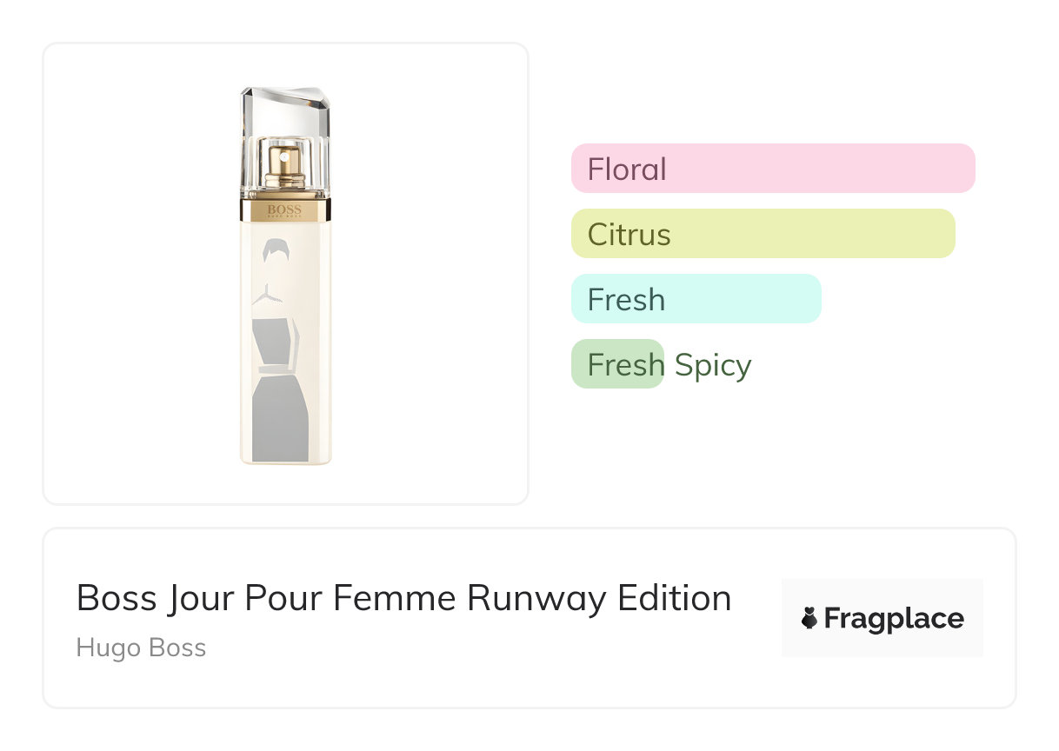The height and width of the screenshot is (751, 1059).
Task: Click the "Floral" text label
Action: 627,169
